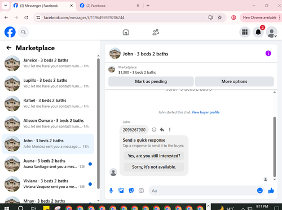Open a new browser tab

[148, 6]
